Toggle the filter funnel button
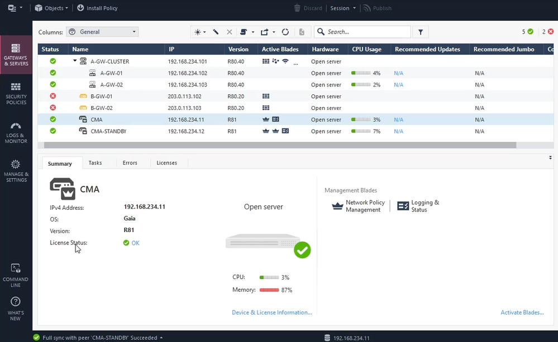This screenshot has height=342, width=558. coord(421,32)
